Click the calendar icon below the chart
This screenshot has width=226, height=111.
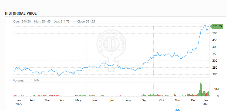[177, 110]
